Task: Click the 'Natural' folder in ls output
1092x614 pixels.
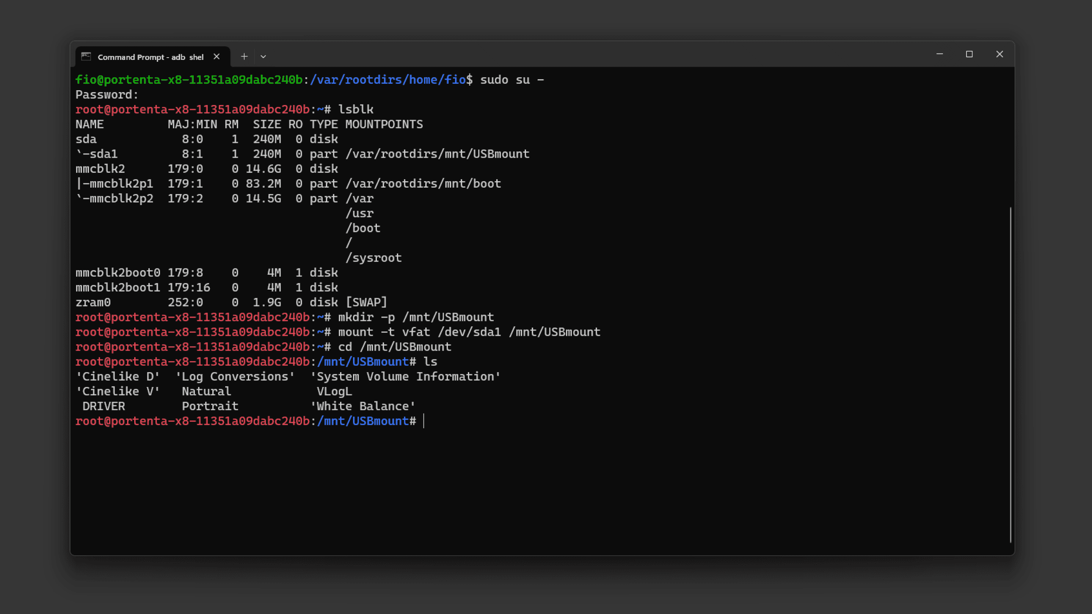Action: click(x=206, y=391)
